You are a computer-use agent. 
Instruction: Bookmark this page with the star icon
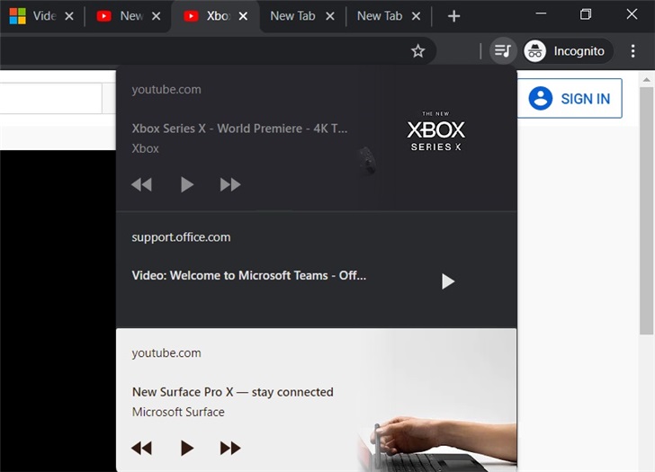point(417,51)
